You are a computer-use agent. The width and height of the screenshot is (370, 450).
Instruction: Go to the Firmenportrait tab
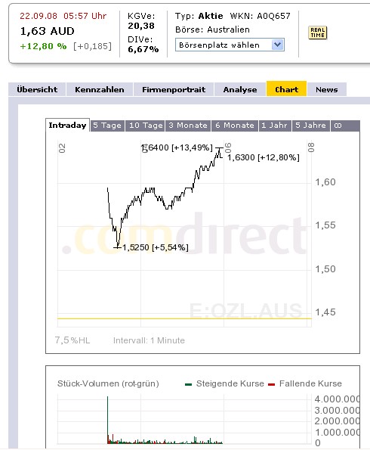tap(174, 89)
